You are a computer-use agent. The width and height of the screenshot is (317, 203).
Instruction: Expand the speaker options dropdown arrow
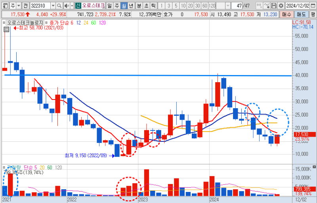click(x=72, y=6)
